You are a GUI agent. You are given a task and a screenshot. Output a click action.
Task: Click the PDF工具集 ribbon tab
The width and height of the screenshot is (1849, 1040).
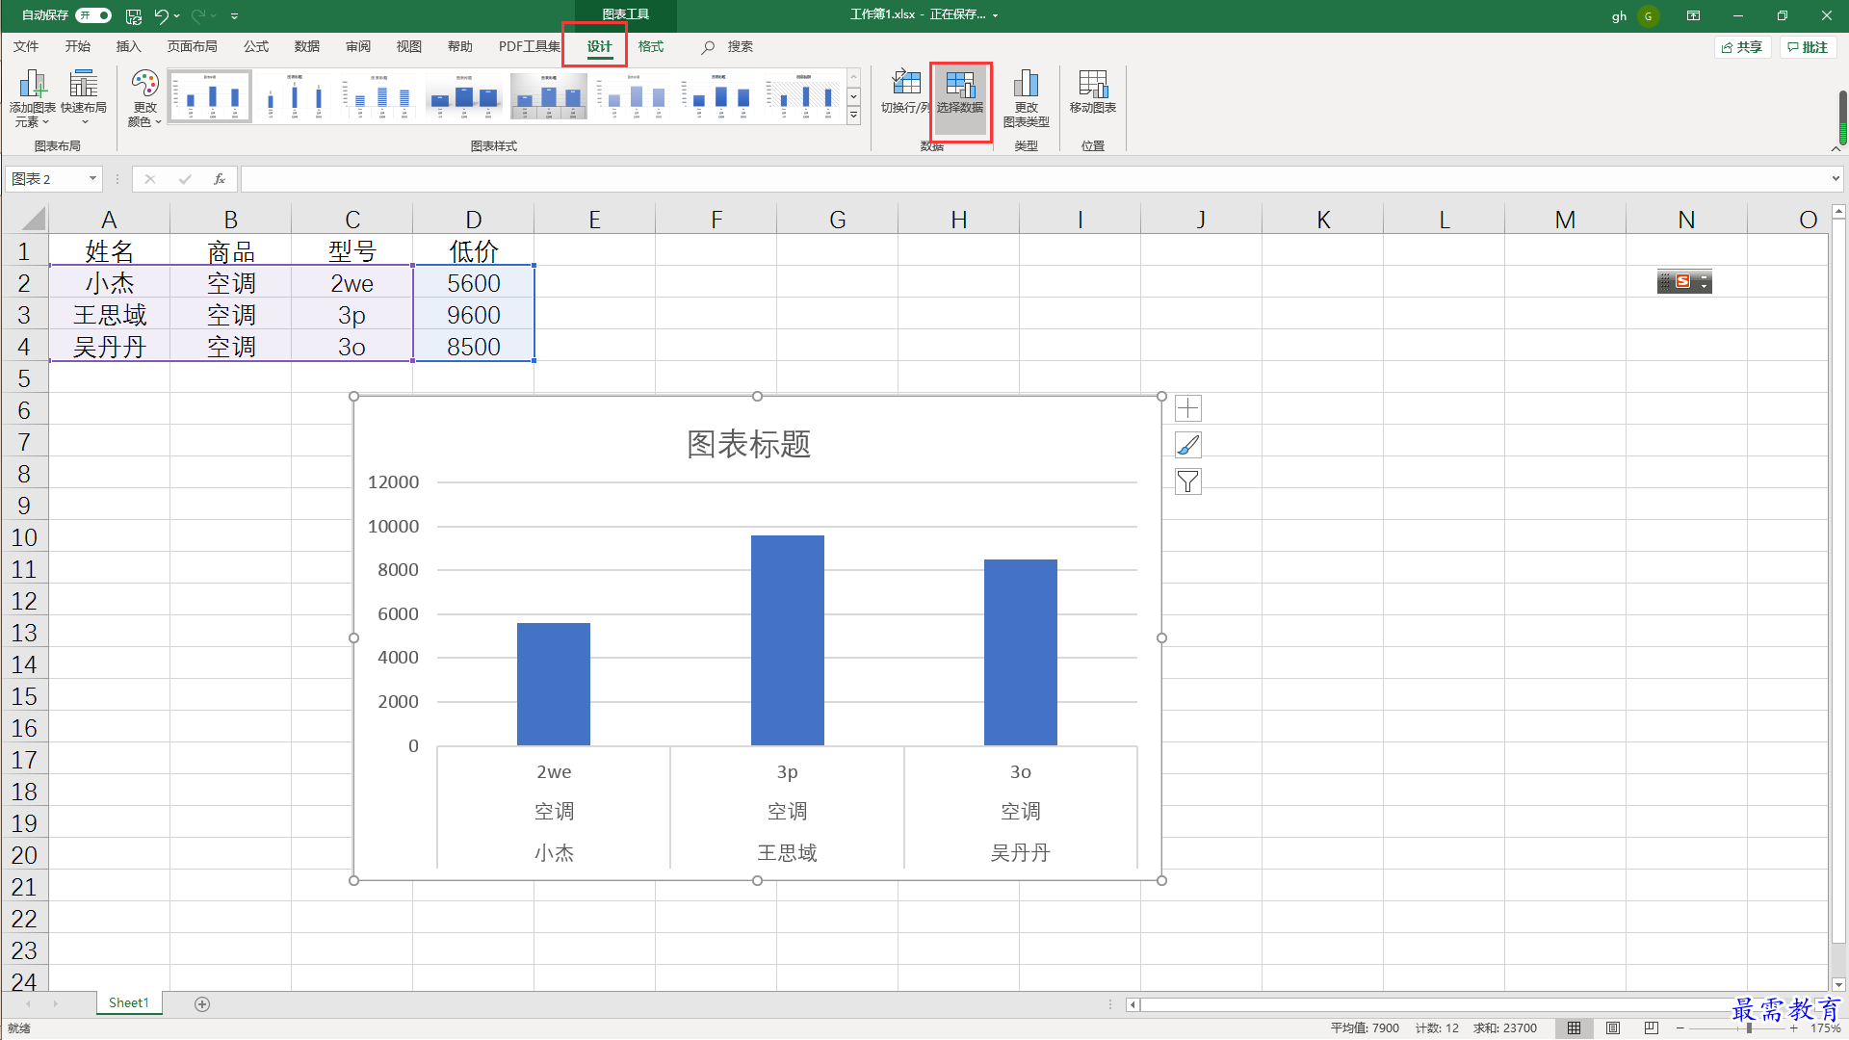[529, 46]
